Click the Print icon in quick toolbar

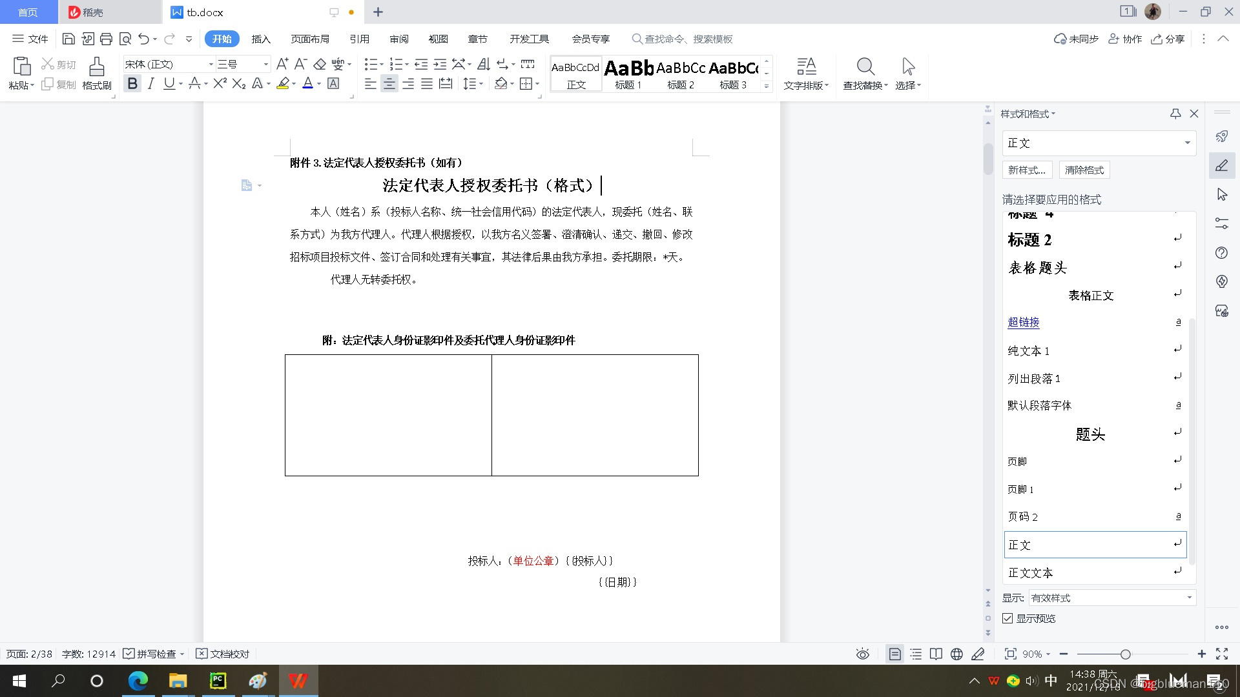tap(106, 39)
